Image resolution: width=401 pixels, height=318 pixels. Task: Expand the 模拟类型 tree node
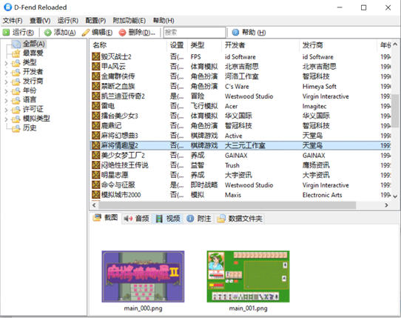pos(7,119)
